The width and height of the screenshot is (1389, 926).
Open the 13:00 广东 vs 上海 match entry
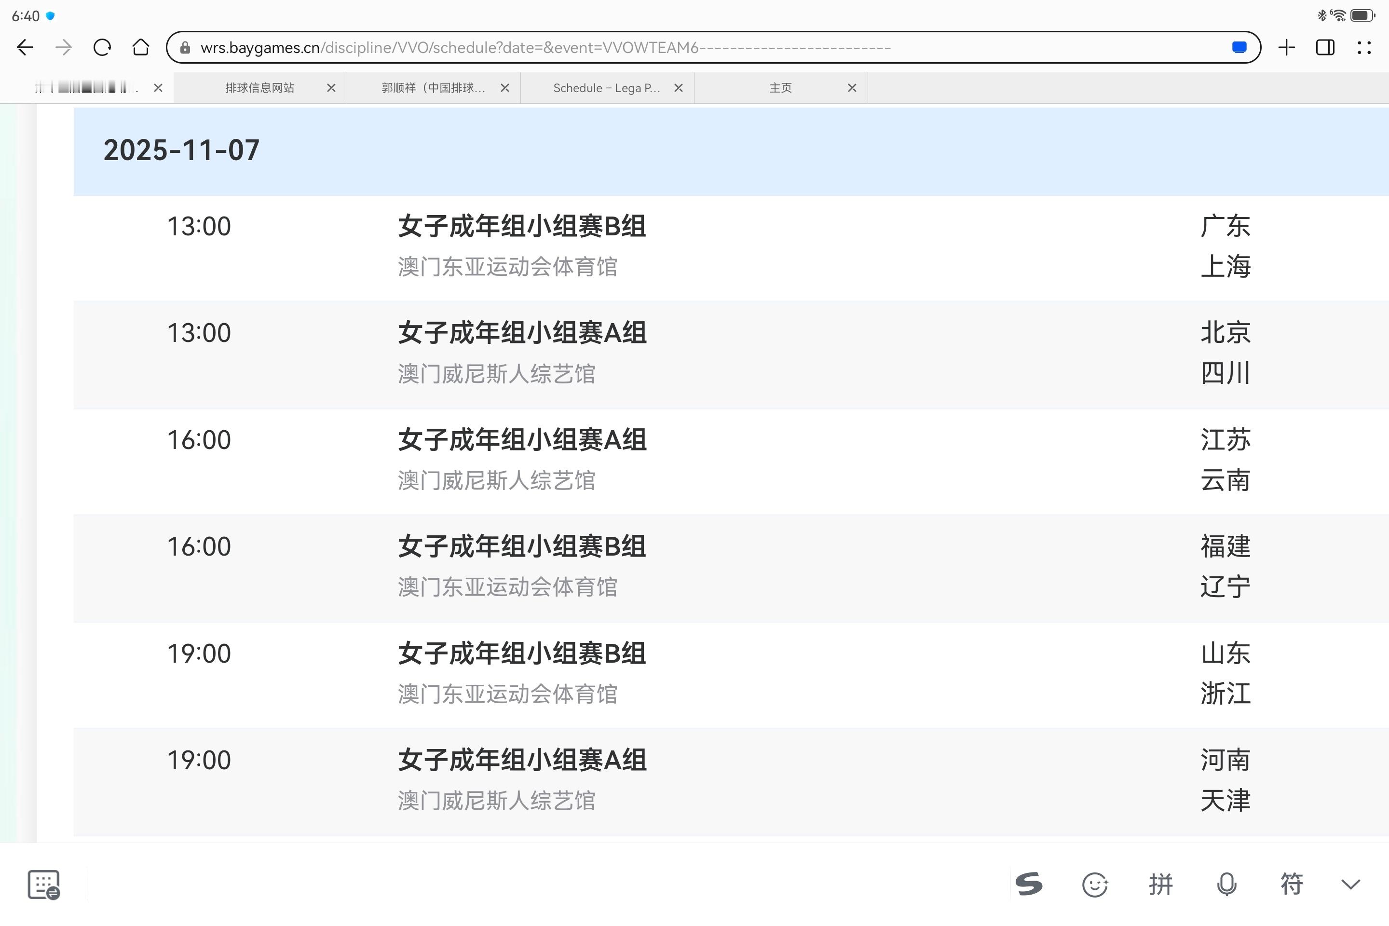pyautogui.click(x=708, y=248)
